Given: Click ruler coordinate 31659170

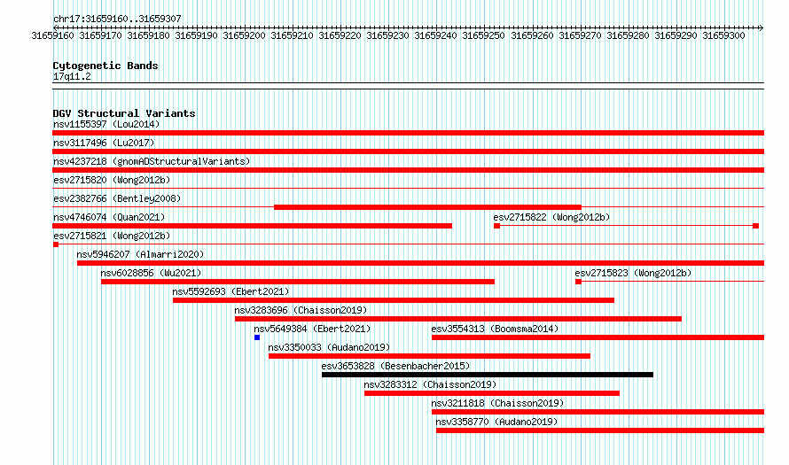Looking at the screenshot, I should [101, 35].
